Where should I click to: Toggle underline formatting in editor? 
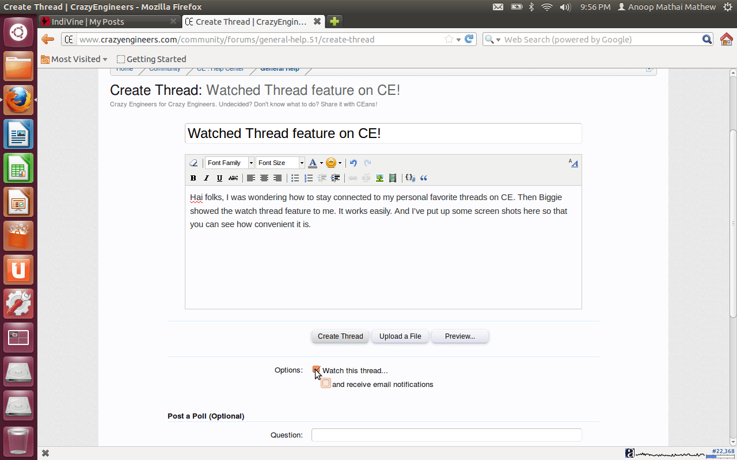(219, 178)
